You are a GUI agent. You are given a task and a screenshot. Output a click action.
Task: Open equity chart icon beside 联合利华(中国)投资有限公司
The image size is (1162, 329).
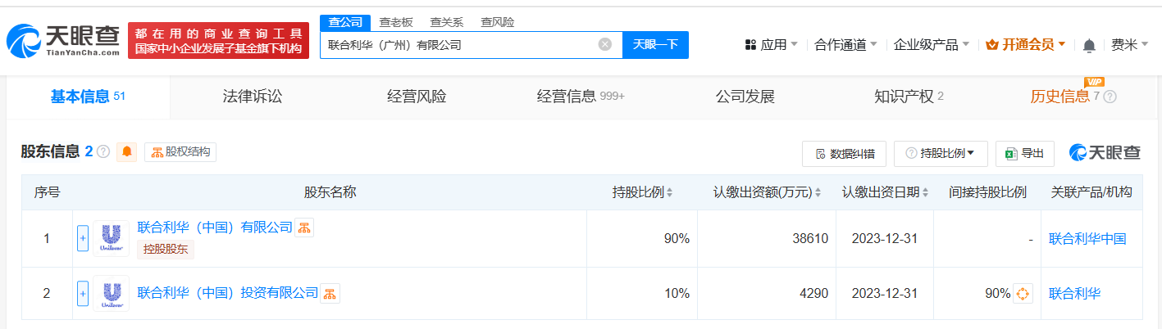coord(330,293)
